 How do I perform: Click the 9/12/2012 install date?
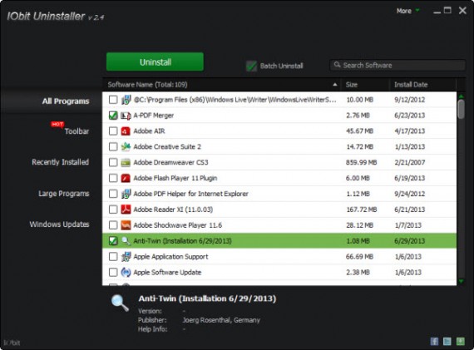[x=410, y=100]
